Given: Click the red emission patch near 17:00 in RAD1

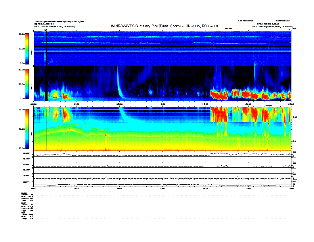Looking at the screenshot, I should tap(219, 95).
